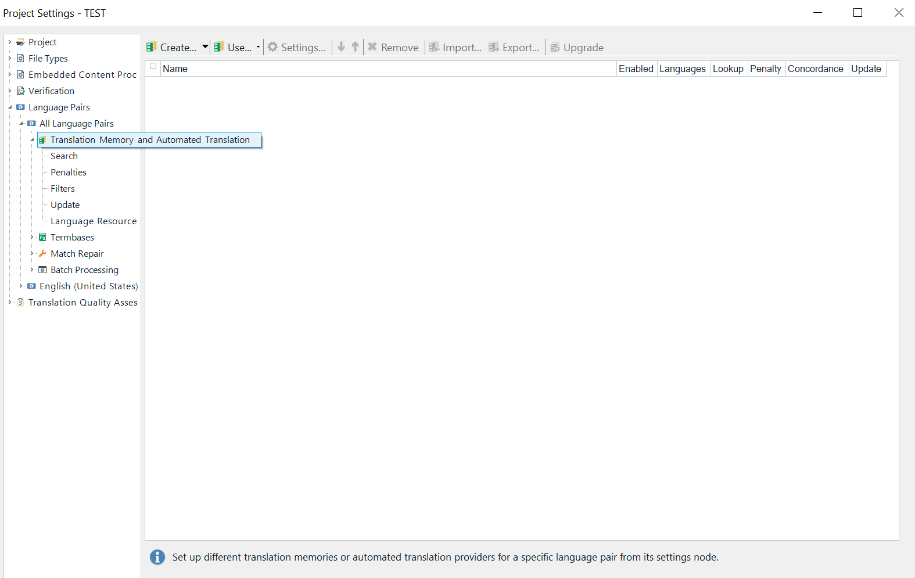Click the Move down arrow icon
This screenshot has width=915, height=578.
(x=341, y=46)
